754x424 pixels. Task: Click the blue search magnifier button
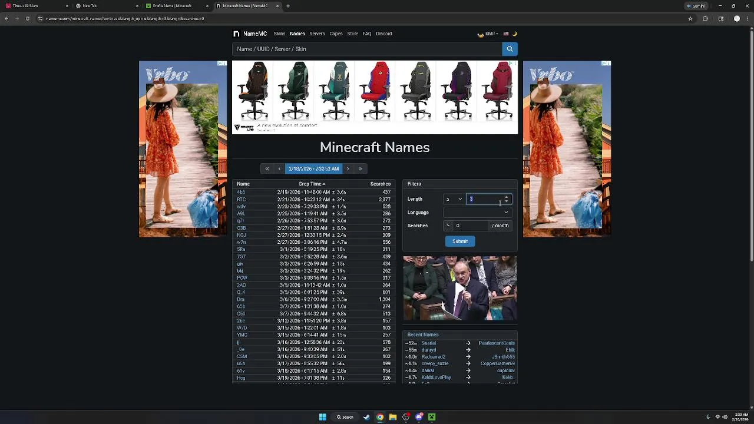click(x=510, y=49)
